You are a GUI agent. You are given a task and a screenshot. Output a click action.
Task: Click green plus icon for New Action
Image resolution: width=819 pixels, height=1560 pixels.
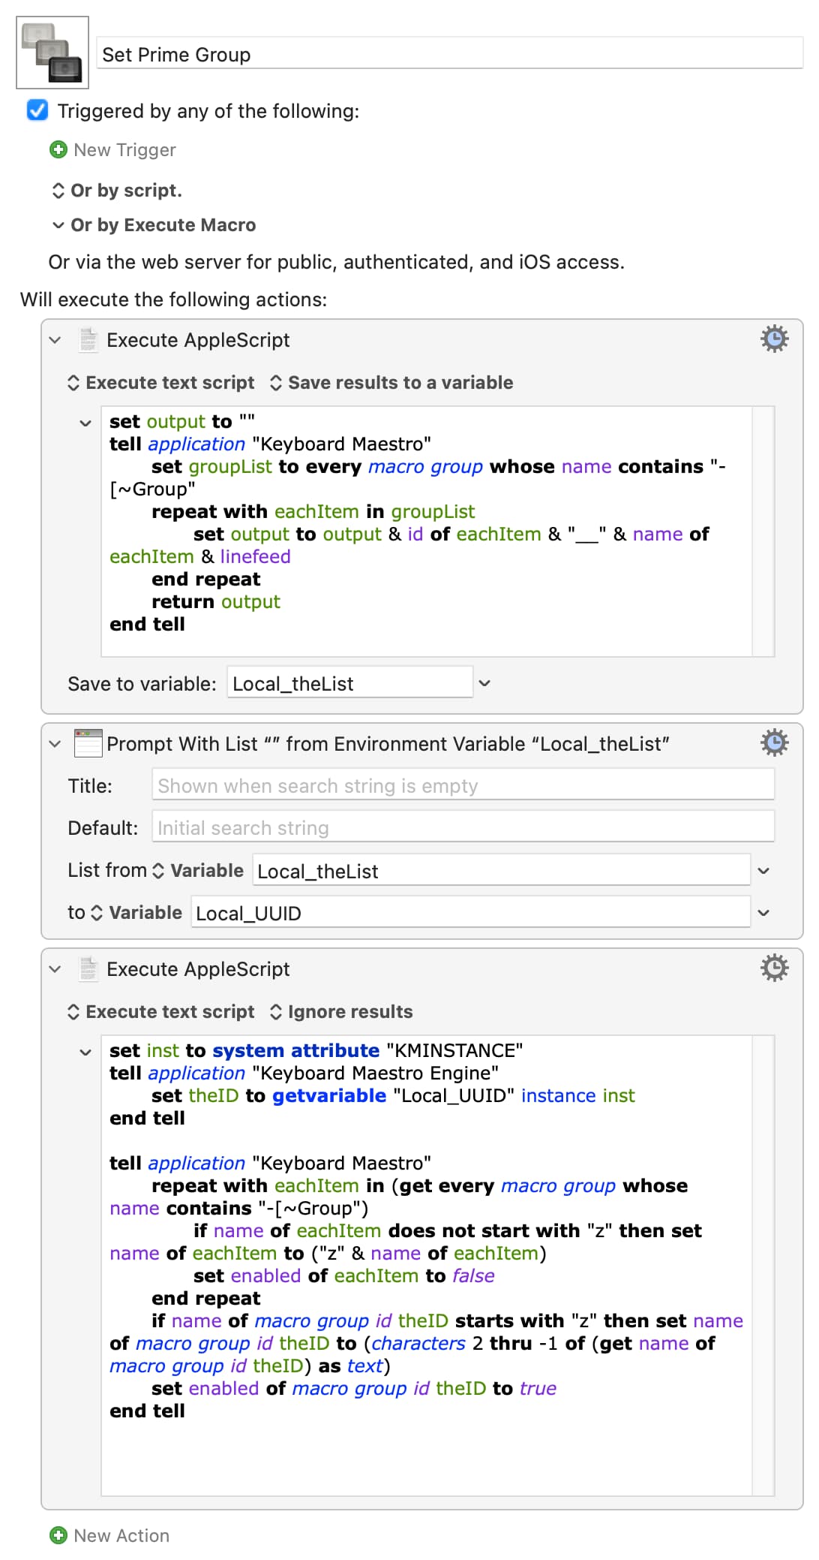point(58,1535)
